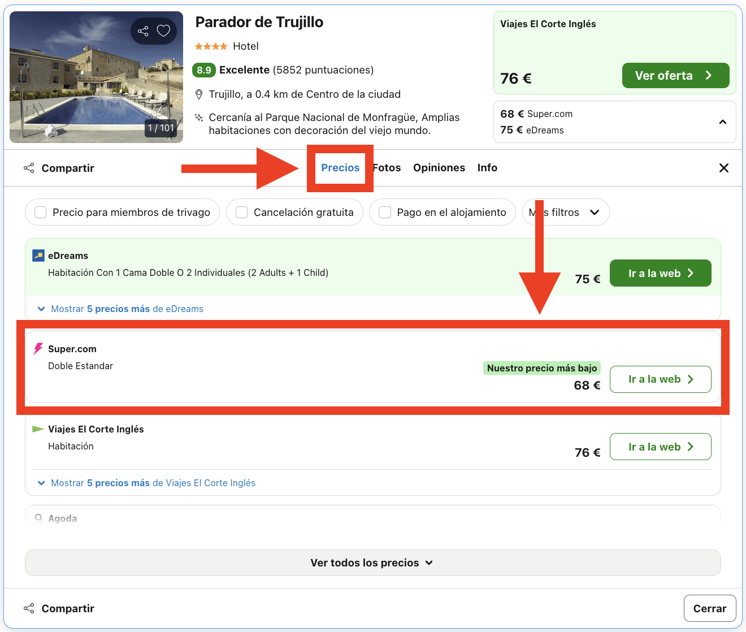Check the Cancelación gratuita filter
This screenshot has height=632, width=746.
click(x=242, y=213)
